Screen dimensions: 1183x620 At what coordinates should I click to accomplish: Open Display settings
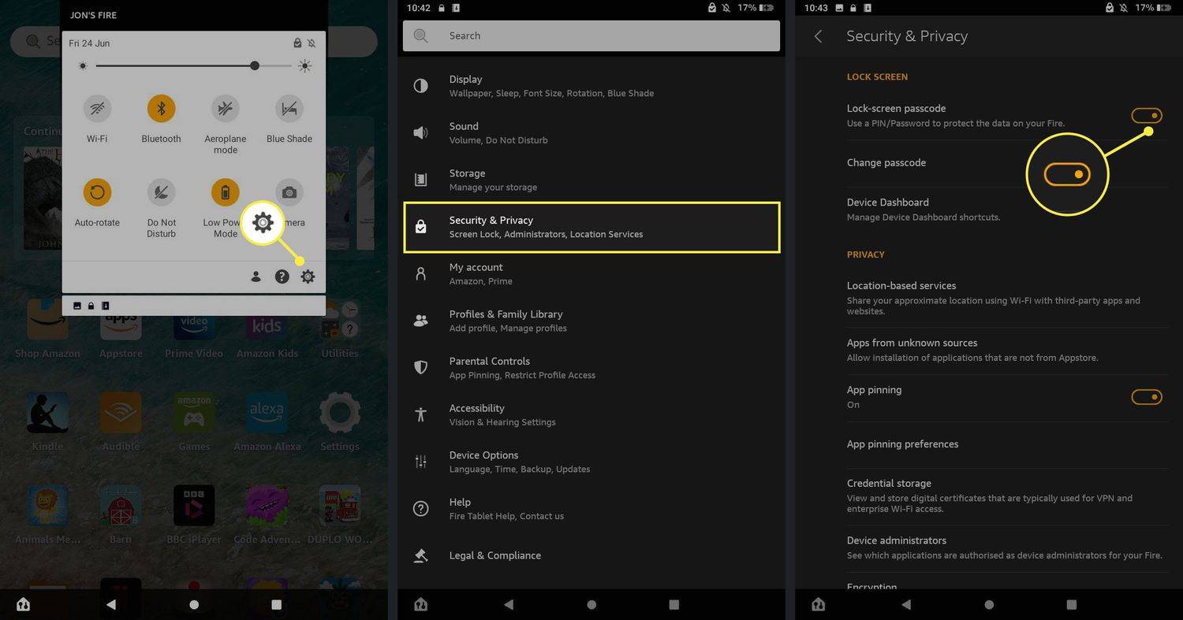[591, 86]
